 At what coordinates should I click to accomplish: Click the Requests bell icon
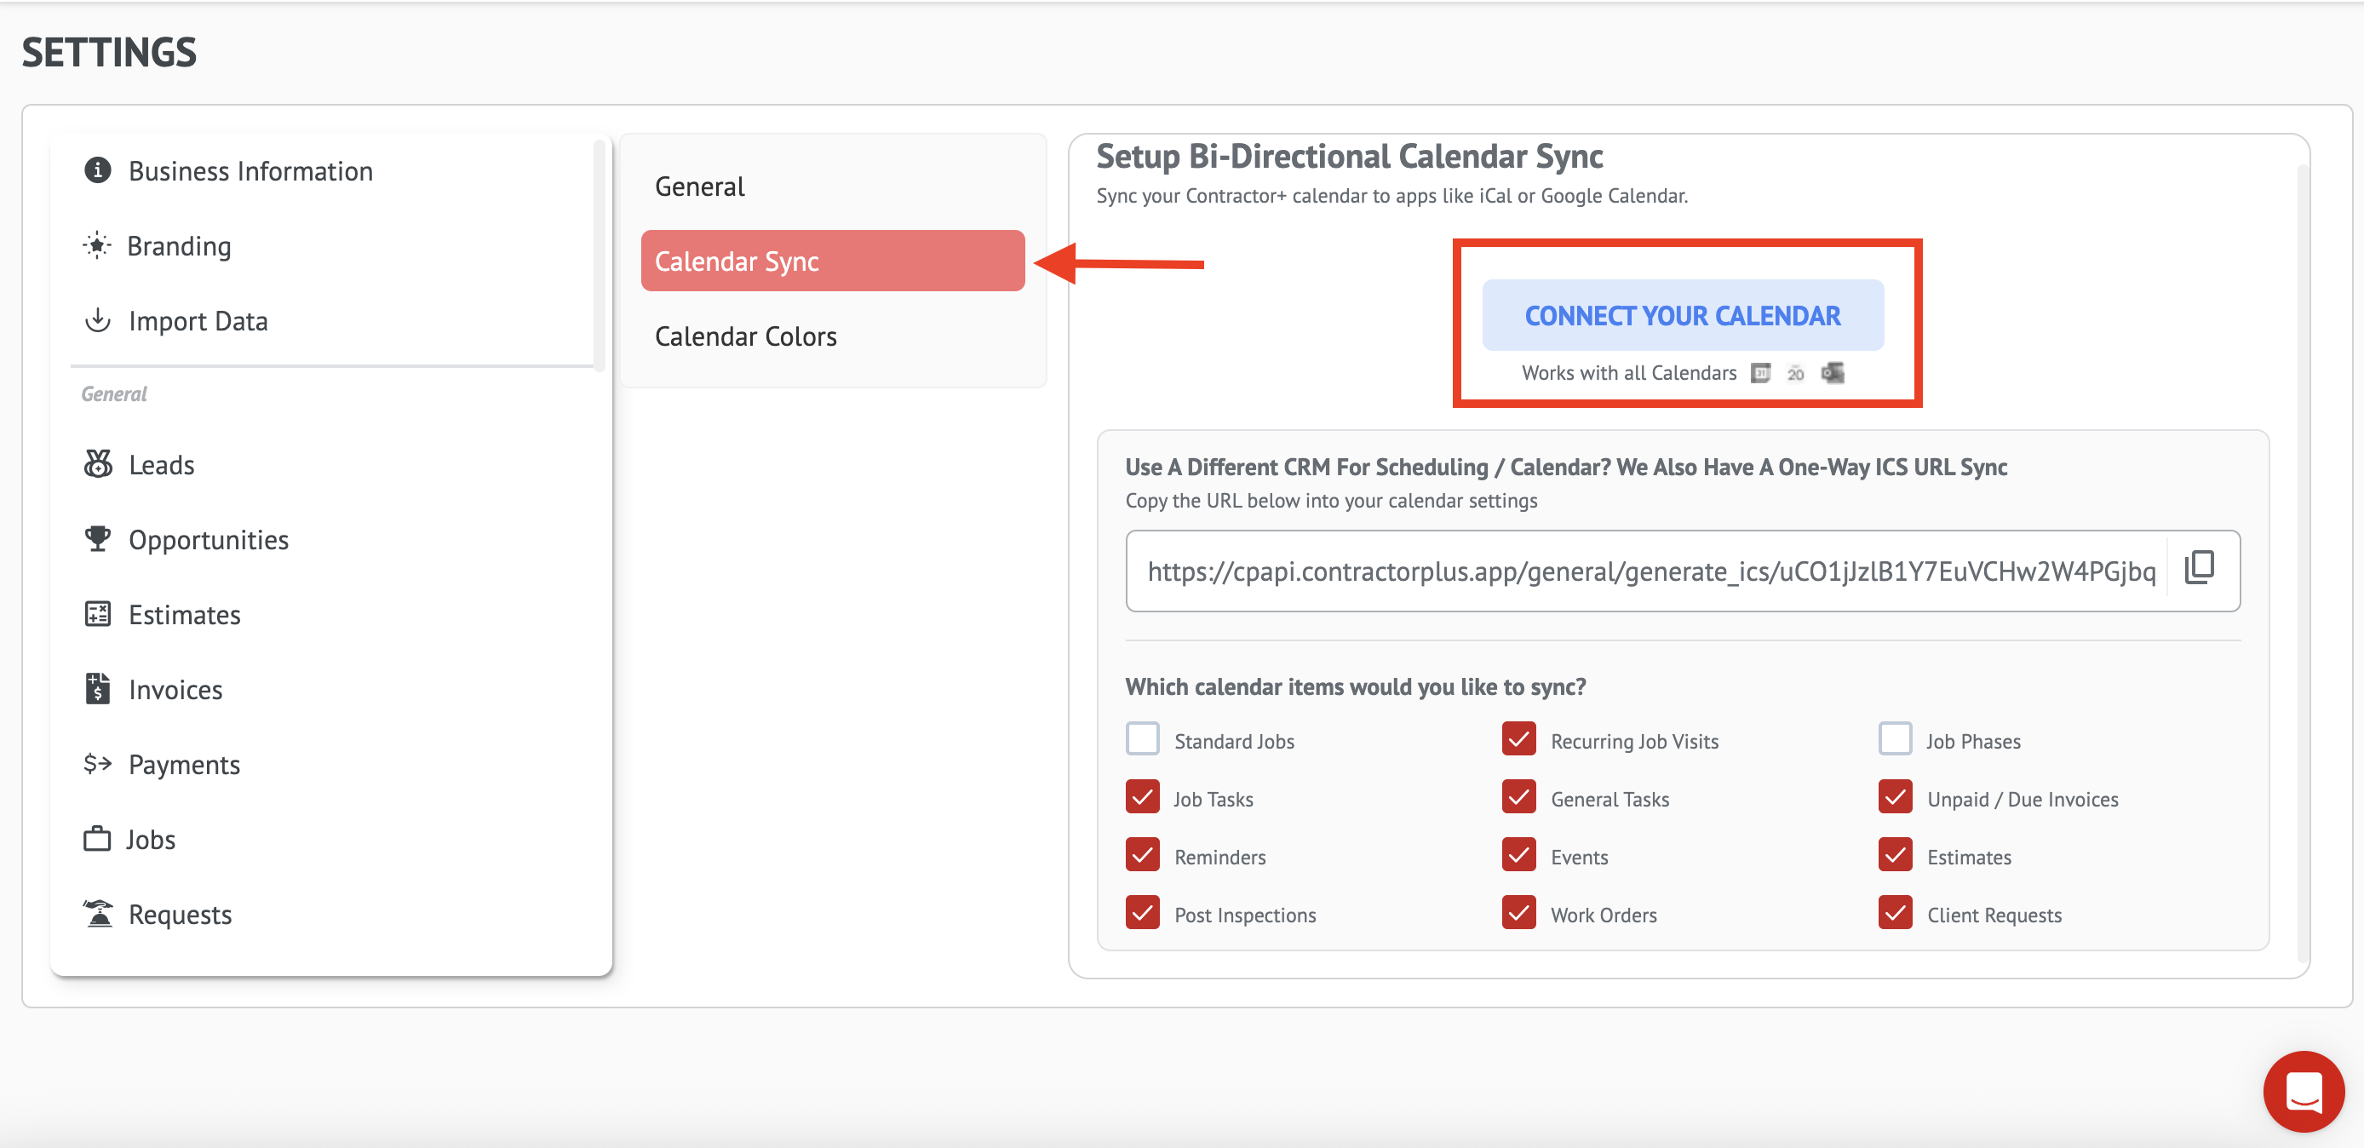point(97,914)
